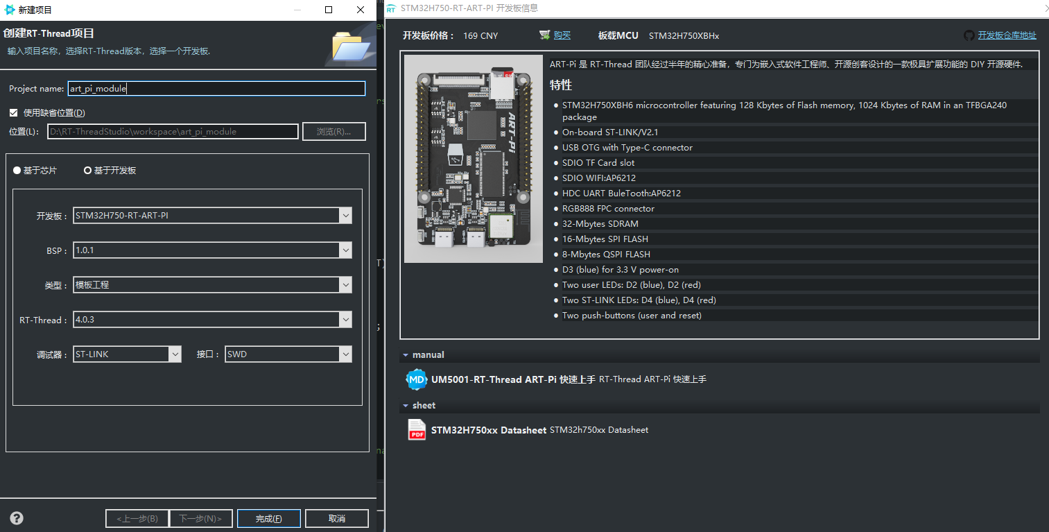Open the RT-Thread version 4.0.3 dropdown
Viewport: 1049px width, 532px height.
213,320
